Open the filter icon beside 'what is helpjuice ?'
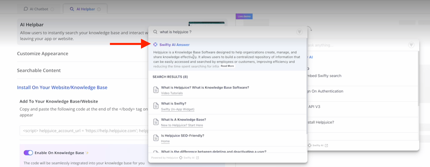The width and height of the screenshot is (430, 167). point(299,32)
